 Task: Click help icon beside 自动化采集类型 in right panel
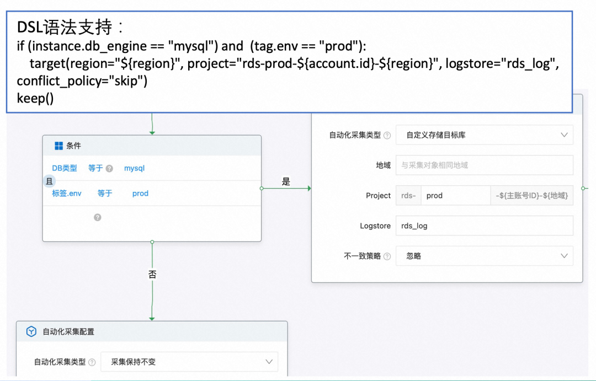coord(387,135)
